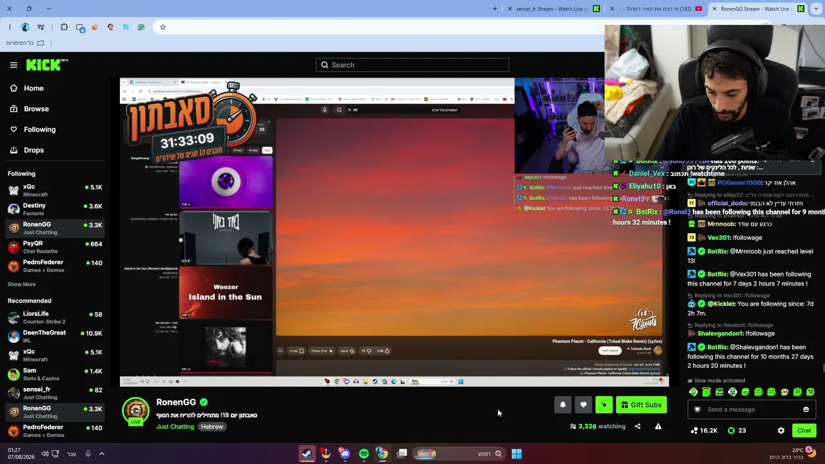
Task: Open the all bookmarks folder
Action: tap(25, 43)
